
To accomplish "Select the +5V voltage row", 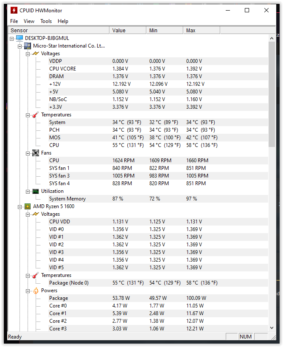I will [158, 92].
